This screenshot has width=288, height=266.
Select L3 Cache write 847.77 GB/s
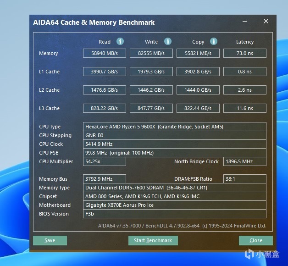[x=151, y=108]
